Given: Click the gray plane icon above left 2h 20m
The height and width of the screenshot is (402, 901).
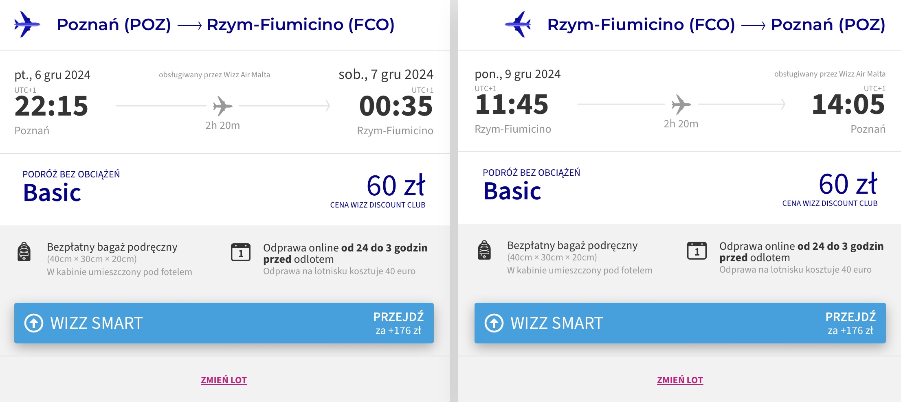Looking at the screenshot, I should point(222,106).
